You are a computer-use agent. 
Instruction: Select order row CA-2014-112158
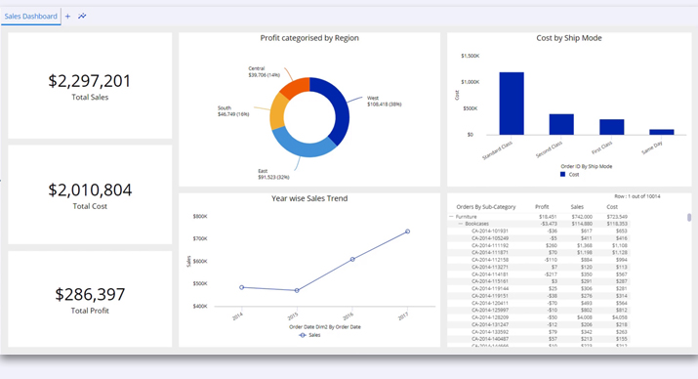click(539, 260)
